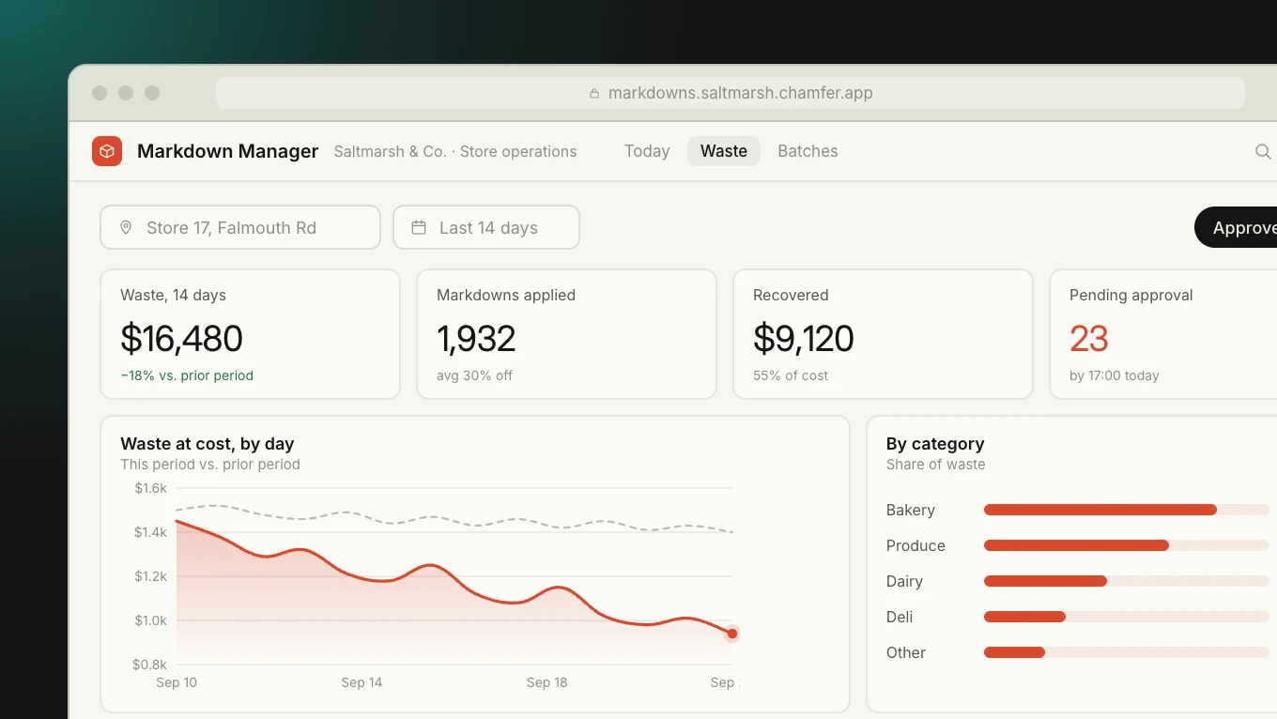Click the Waste at cost, by day heading

click(208, 444)
